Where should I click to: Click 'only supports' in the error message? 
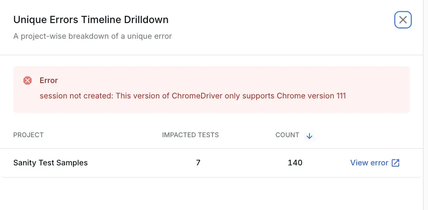[x=249, y=96]
